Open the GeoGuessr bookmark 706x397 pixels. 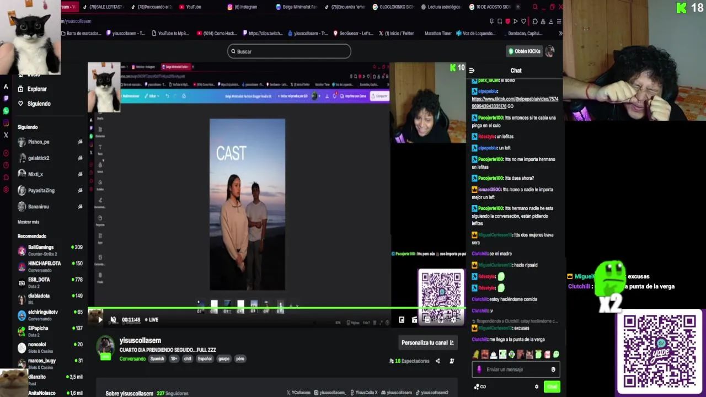tap(354, 34)
